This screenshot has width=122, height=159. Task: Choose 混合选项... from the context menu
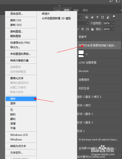[x=21, y=14]
